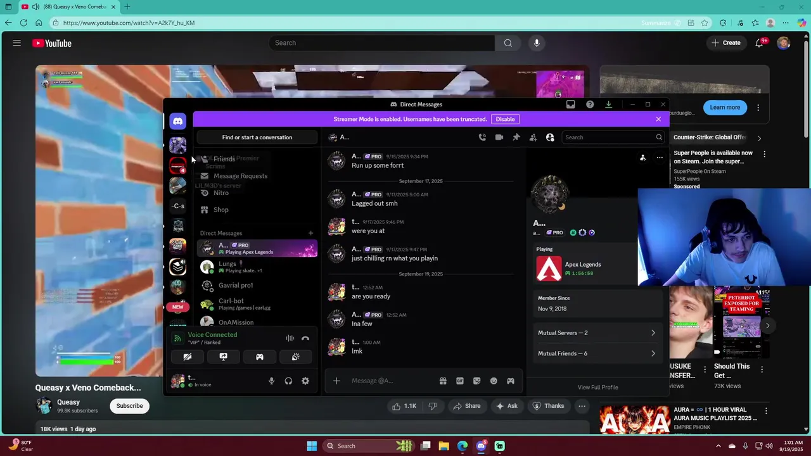Dislike the YouTube video
The width and height of the screenshot is (811, 456).
(433, 406)
